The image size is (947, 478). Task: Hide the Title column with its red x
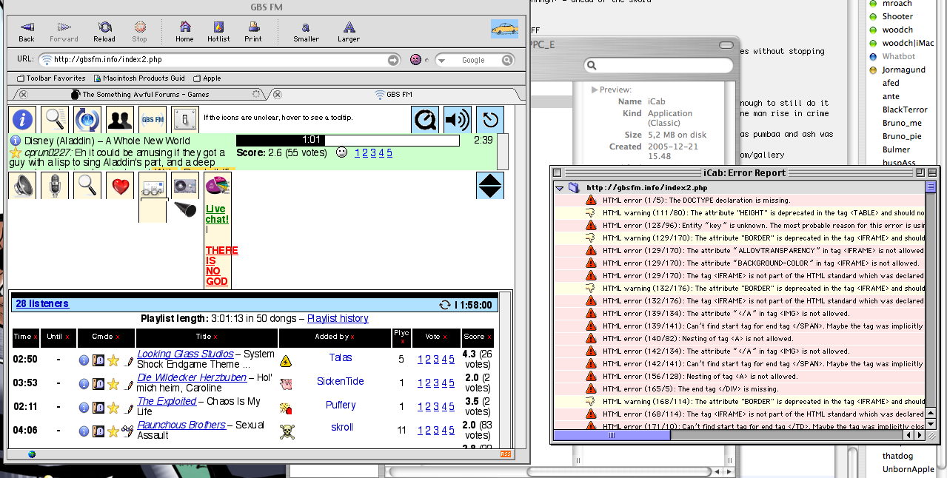click(215, 337)
